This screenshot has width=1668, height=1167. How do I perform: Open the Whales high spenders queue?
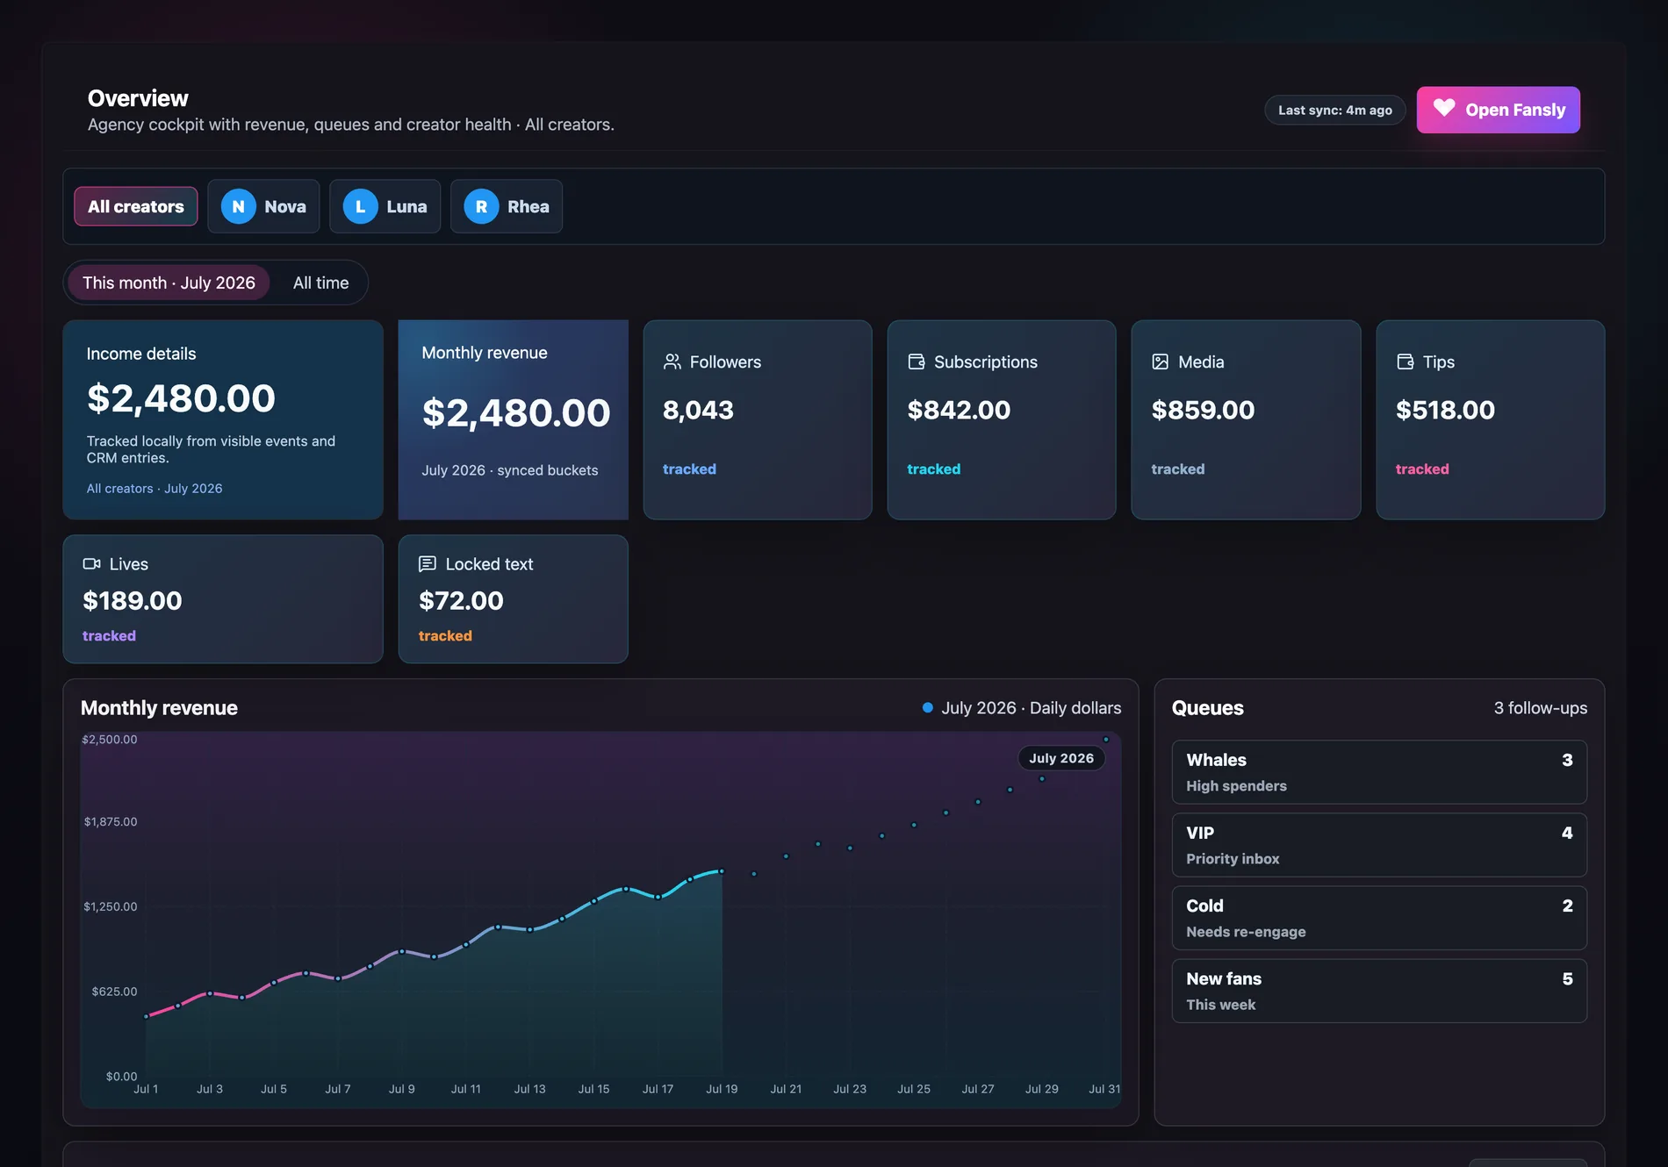click(1379, 772)
